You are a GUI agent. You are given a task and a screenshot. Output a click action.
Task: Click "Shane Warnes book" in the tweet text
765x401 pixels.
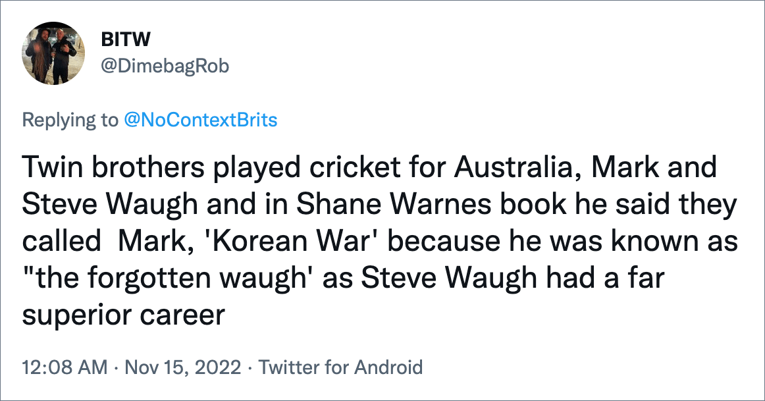click(431, 204)
